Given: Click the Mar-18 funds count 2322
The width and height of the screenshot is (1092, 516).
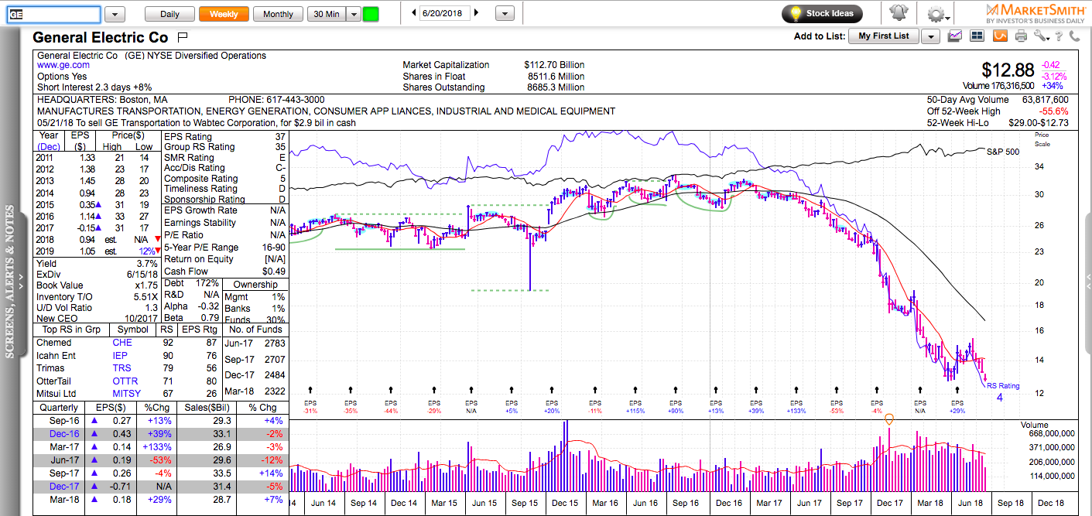Looking at the screenshot, I should click(275, 392).
